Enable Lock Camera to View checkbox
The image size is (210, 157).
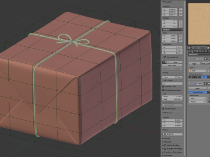tap(164, 90)
